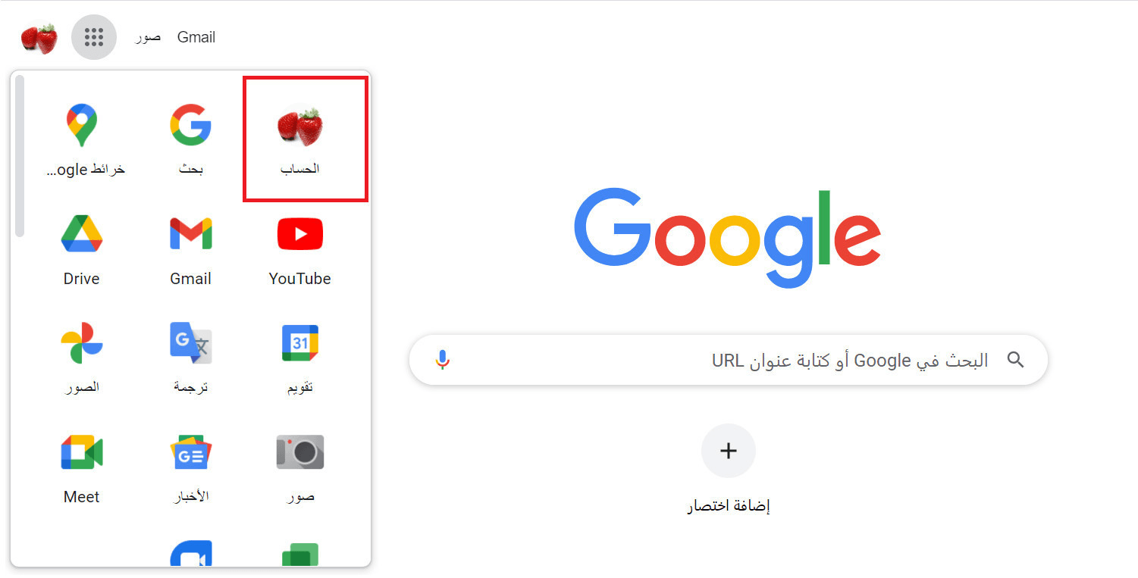1138x578 pixels.
Task: Open the account strawberry icon labeled الحساب
Action: [300, 140]
